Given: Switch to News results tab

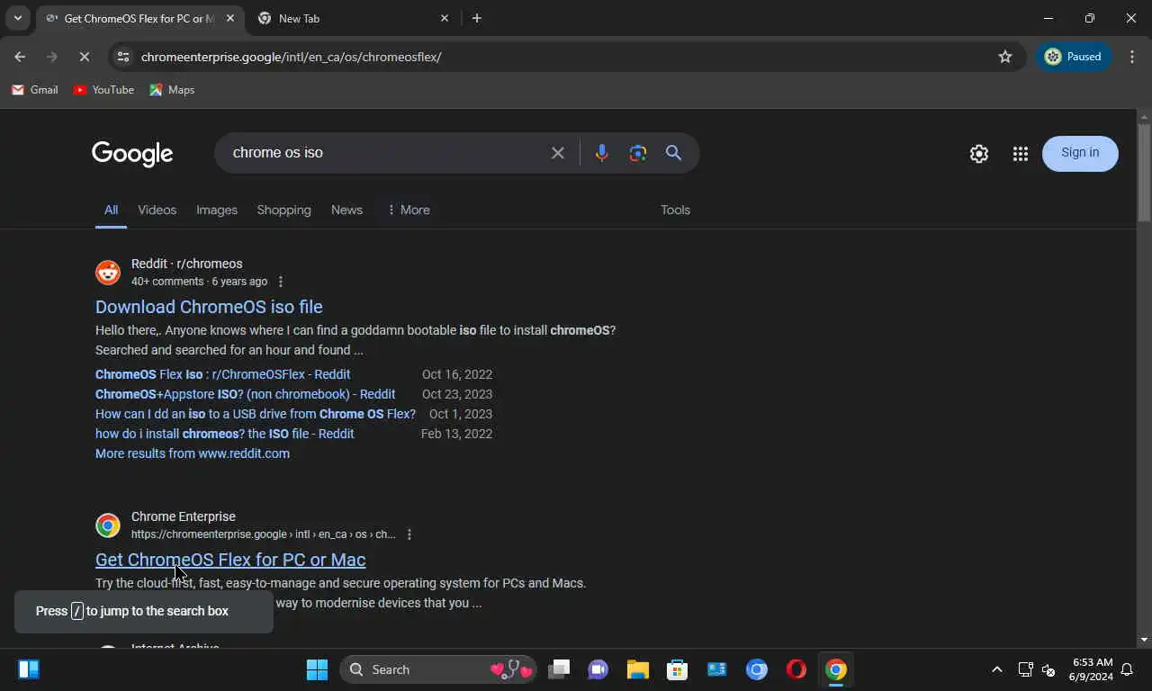Looking at the screenshot, I should [346, 210].
